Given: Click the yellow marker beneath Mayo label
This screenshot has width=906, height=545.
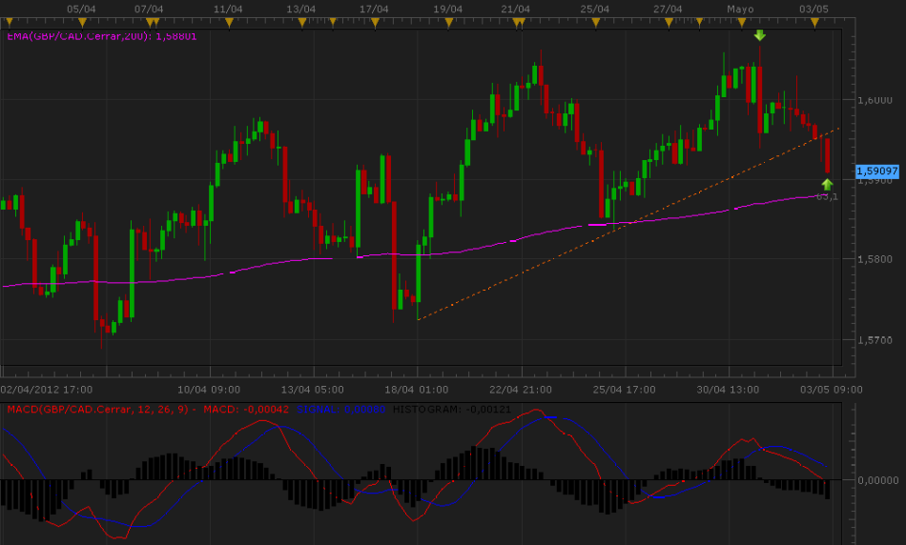Looking at the screenshot, I should pos(741,21).
